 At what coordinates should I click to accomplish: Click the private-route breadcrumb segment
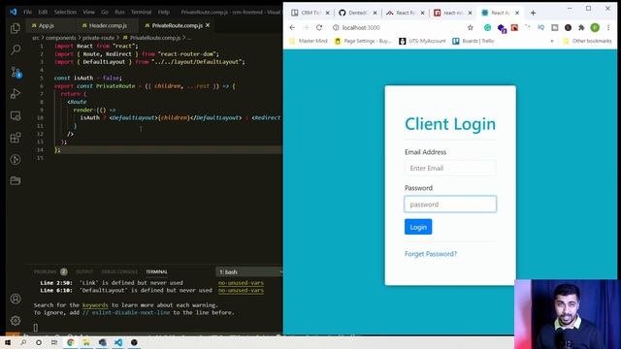[x=98, y=38]
